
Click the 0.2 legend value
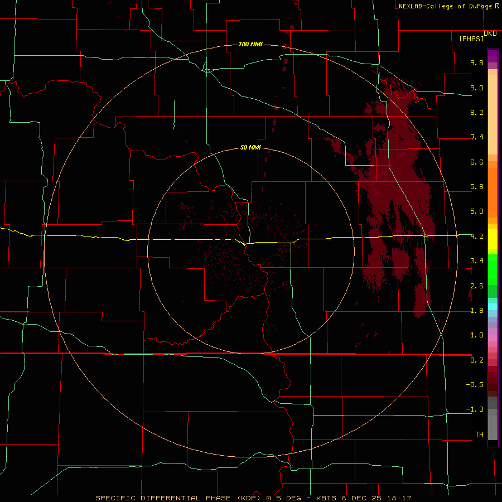[477, 360]
